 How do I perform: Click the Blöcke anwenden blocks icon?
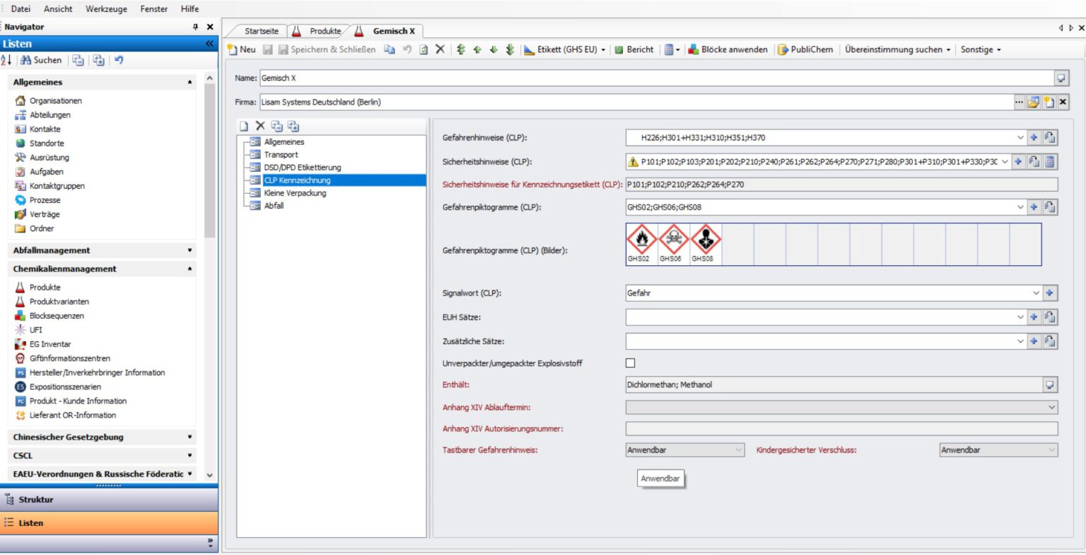point(694,49)
